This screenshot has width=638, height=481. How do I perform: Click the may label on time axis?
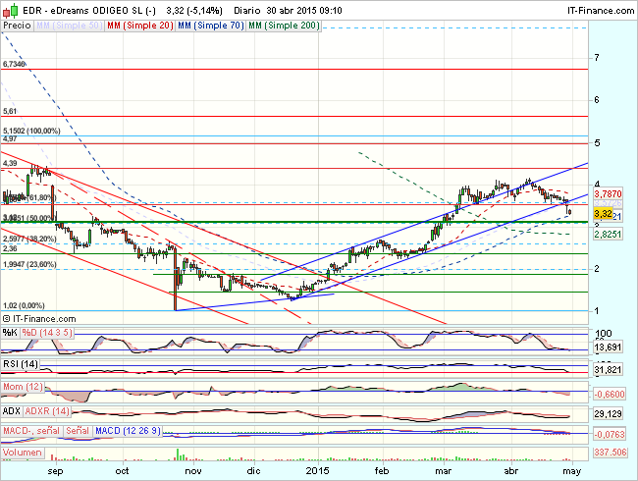coord(571,471)
